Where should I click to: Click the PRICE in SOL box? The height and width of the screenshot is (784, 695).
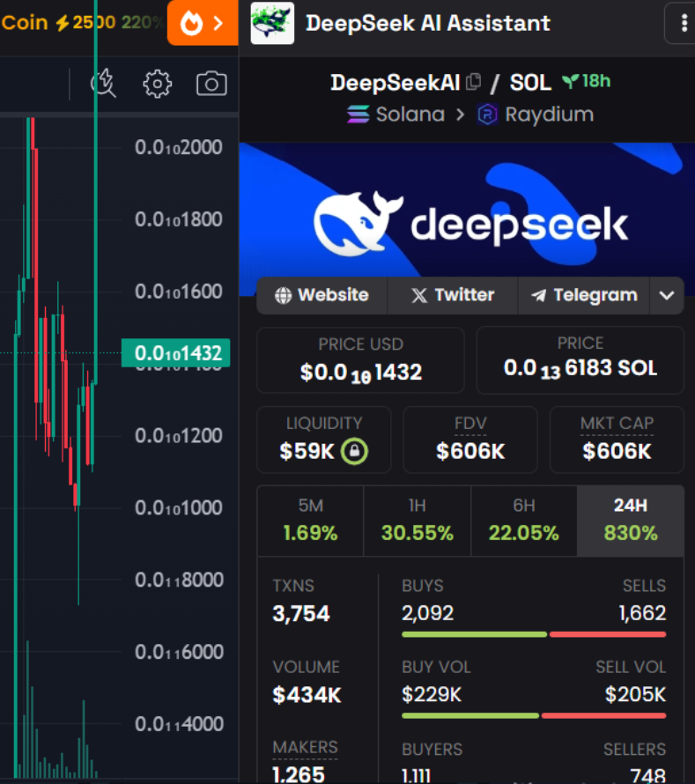pos(580,360)
